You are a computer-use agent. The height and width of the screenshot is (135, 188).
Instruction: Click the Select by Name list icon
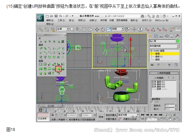78,29
